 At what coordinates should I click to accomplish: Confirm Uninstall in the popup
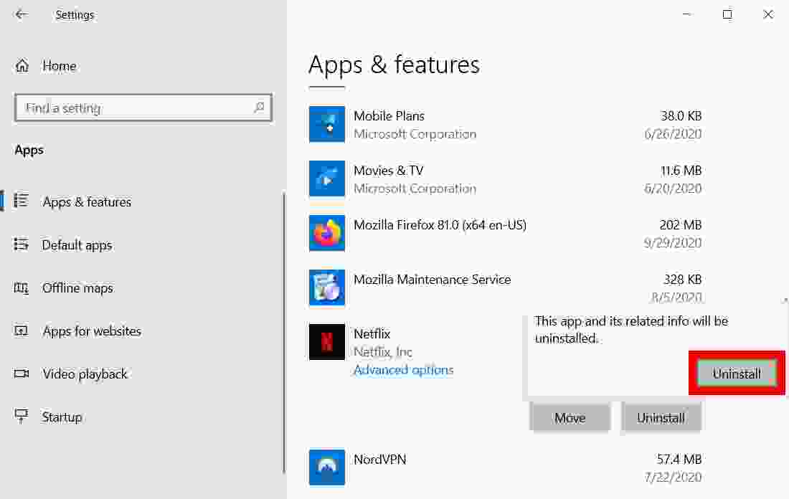click(737, 374)
